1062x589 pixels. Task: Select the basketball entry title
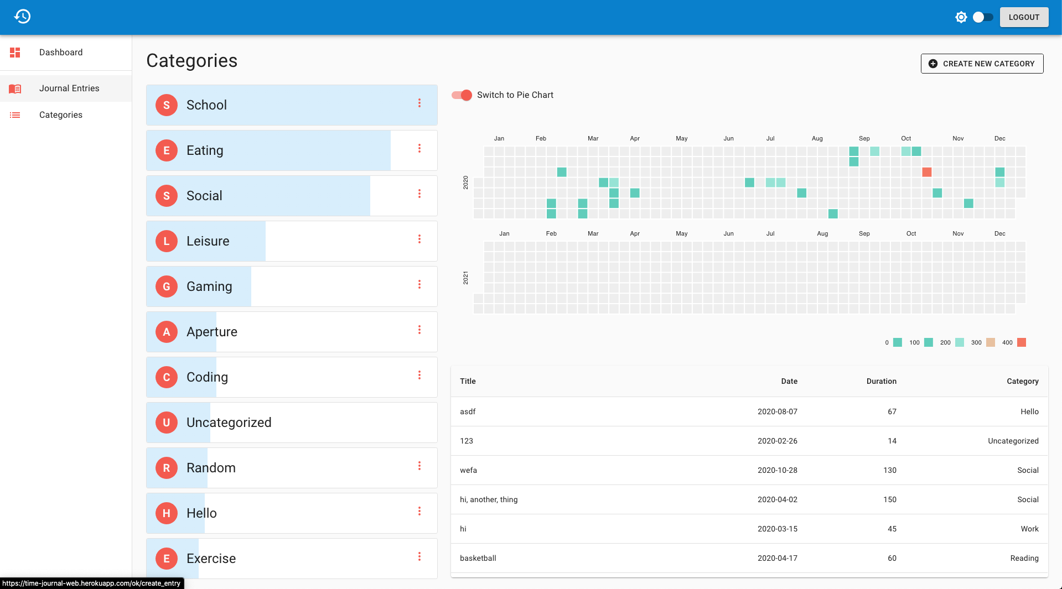click(478, 558)
